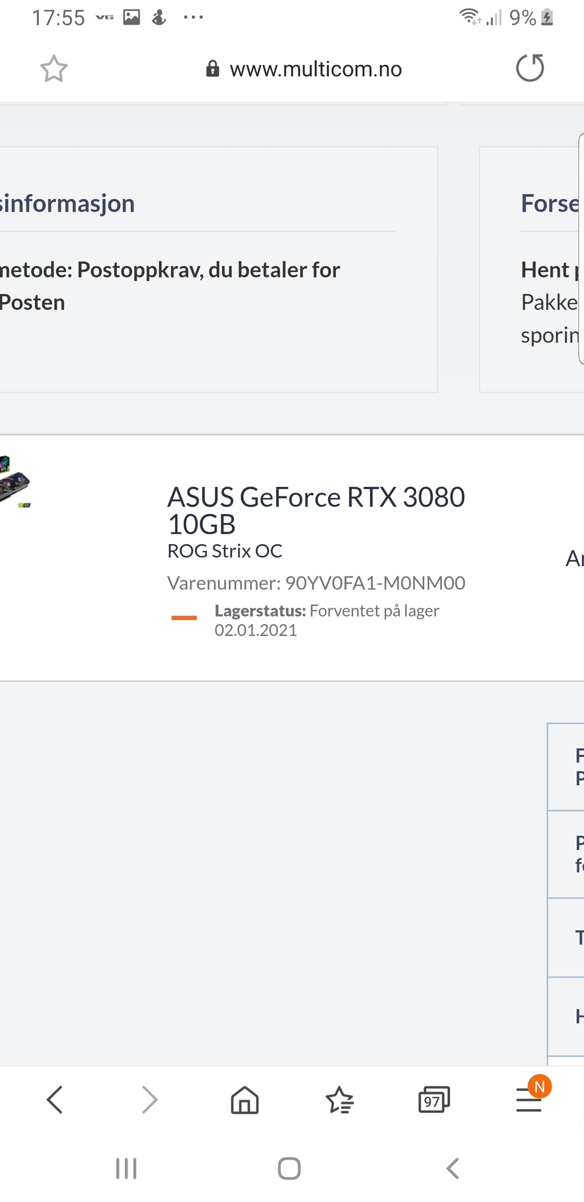Reload the page with refresh icon

[530, 68]
